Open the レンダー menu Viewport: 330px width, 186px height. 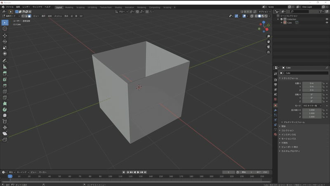click(26, 7)
